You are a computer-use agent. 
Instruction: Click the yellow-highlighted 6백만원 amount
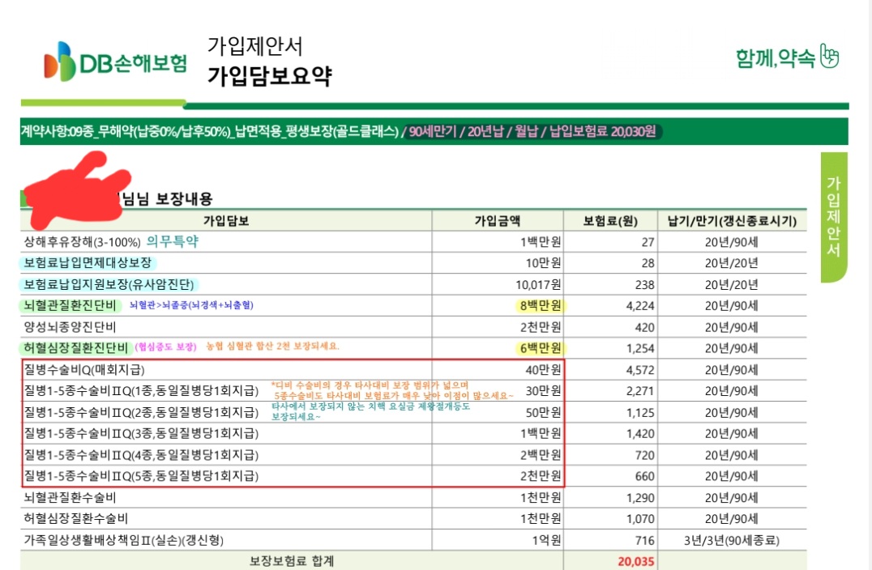point(539,348)
